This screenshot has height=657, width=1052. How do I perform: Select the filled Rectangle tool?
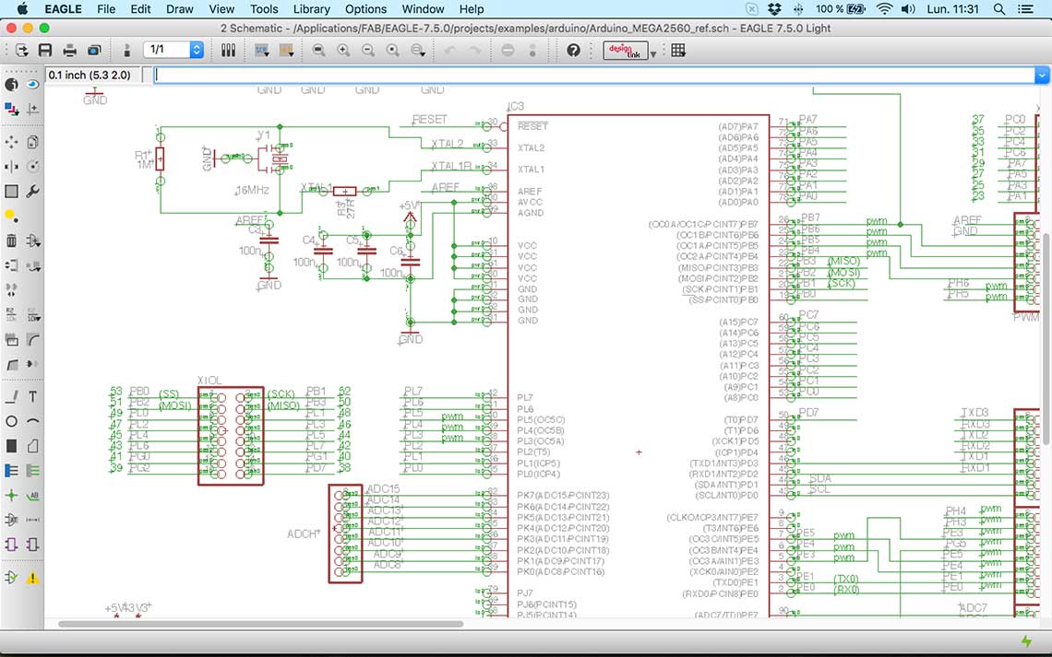coord(11,446)
